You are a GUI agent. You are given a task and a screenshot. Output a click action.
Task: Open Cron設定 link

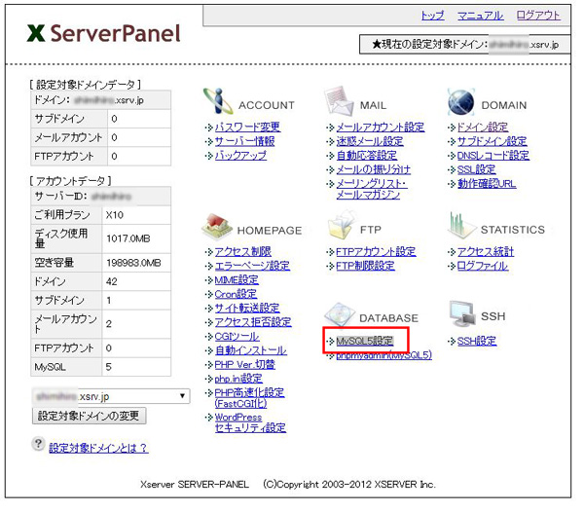(236, 294)
